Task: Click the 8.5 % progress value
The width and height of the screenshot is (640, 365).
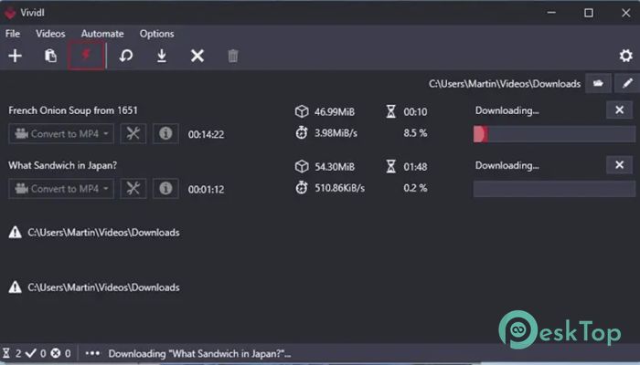Action: tap(415, 133)
